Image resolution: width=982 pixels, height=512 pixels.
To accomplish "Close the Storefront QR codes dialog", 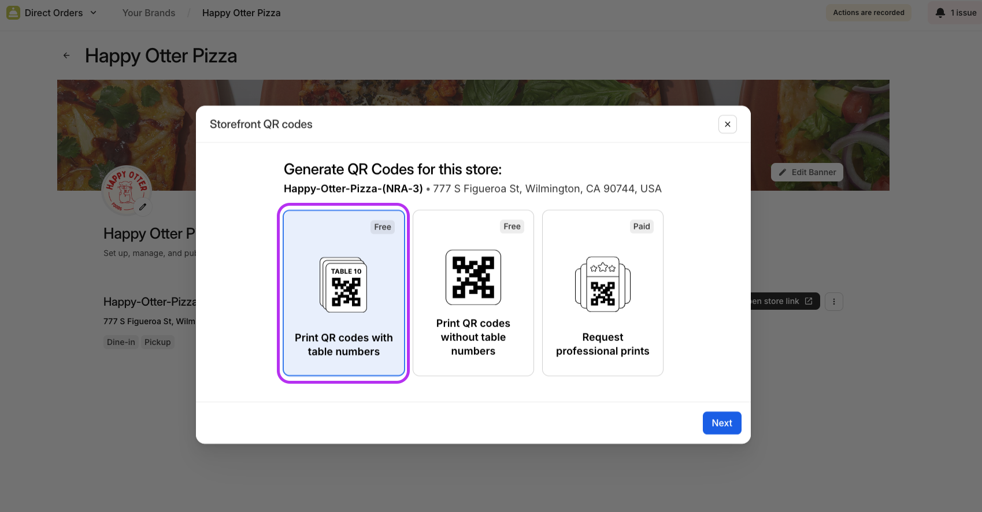I will click(x=727, y=124).
